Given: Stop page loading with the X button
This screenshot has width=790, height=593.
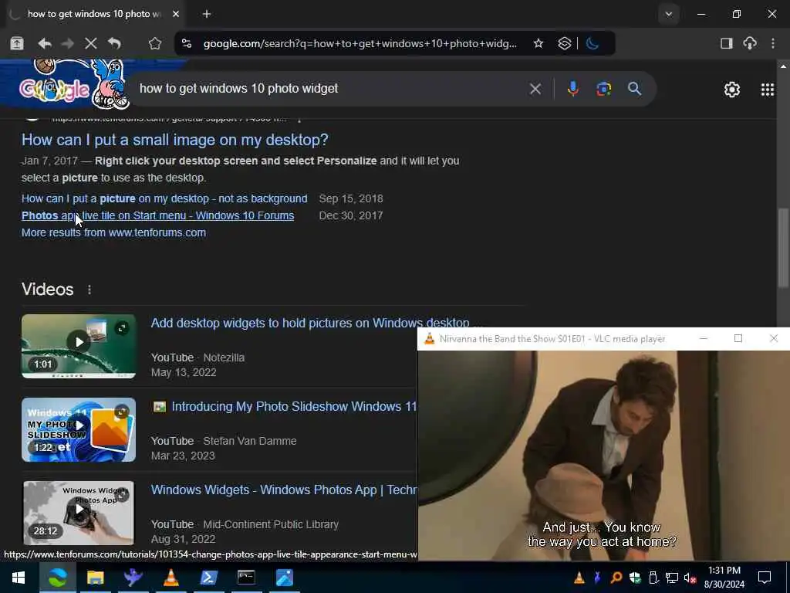Looking at the screenshot, I should (91, 43).
